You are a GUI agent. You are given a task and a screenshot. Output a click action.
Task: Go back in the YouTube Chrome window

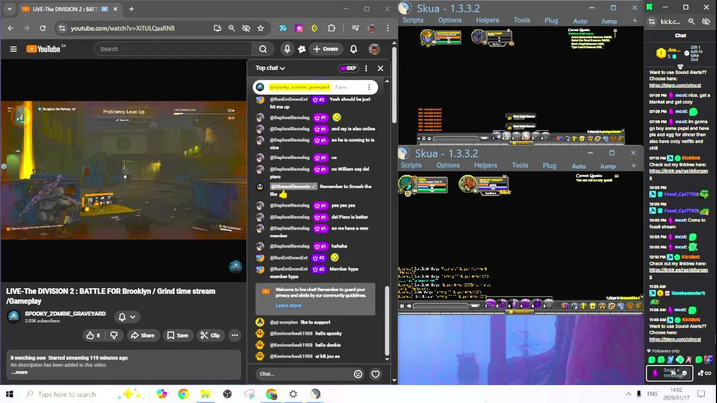(11, 28)
